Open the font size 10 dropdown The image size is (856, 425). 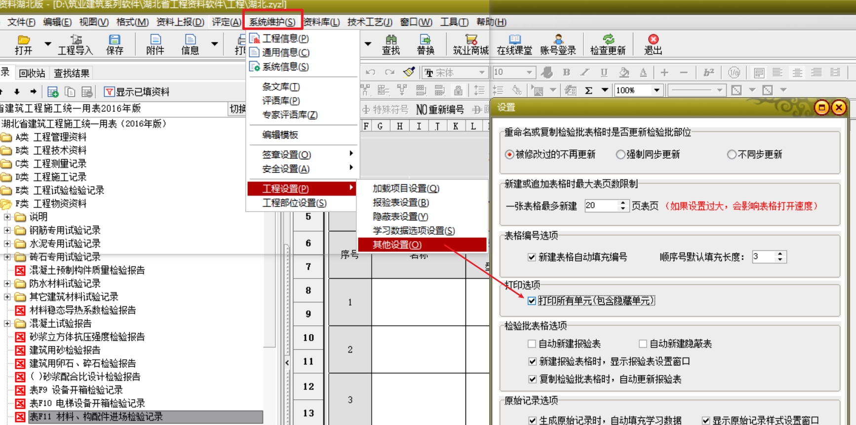pos(529,72)
